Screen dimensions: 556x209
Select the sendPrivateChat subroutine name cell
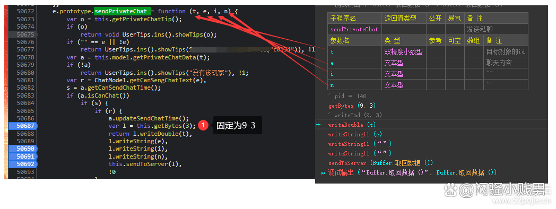click(x=354, y=30)
